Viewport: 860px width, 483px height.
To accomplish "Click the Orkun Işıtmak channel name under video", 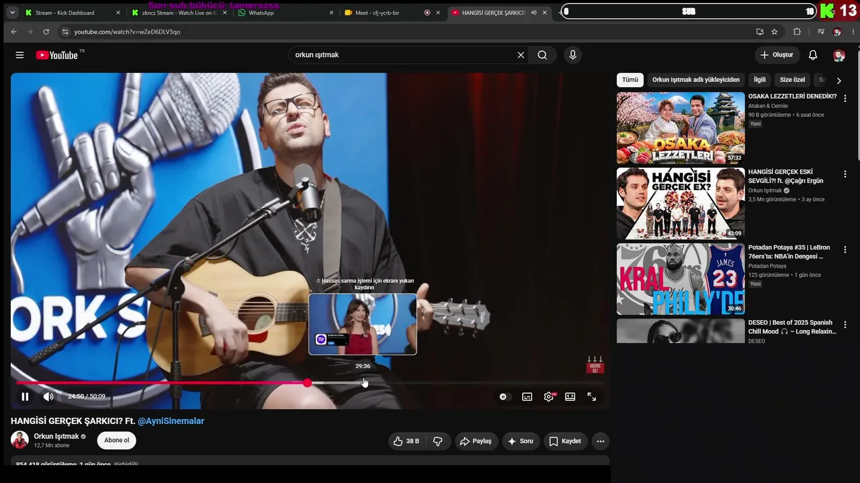I will tap(56, 437).
